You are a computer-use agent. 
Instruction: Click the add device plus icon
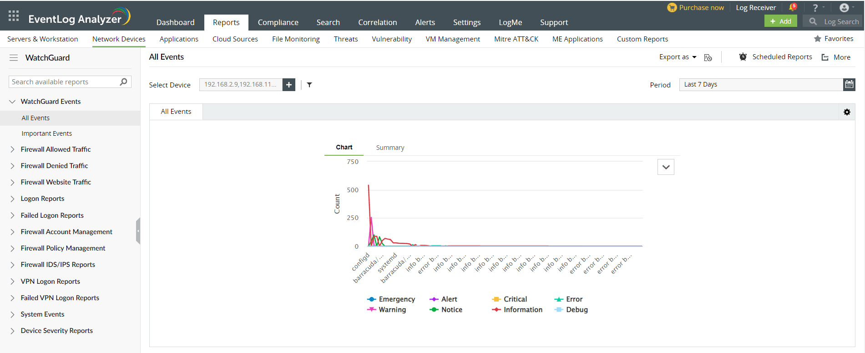point(289,85)
